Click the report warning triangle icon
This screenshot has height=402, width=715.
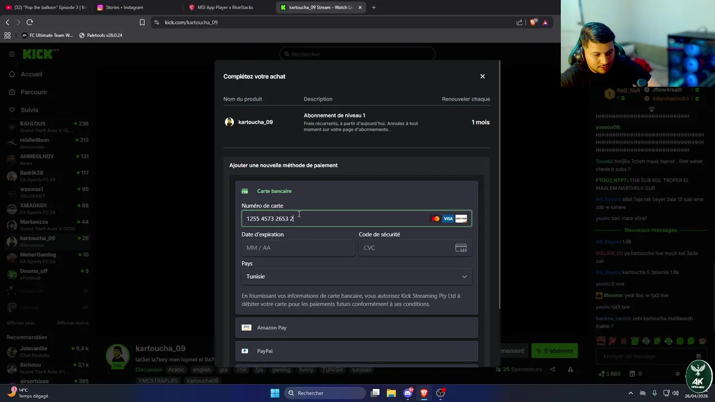[570, 369]
